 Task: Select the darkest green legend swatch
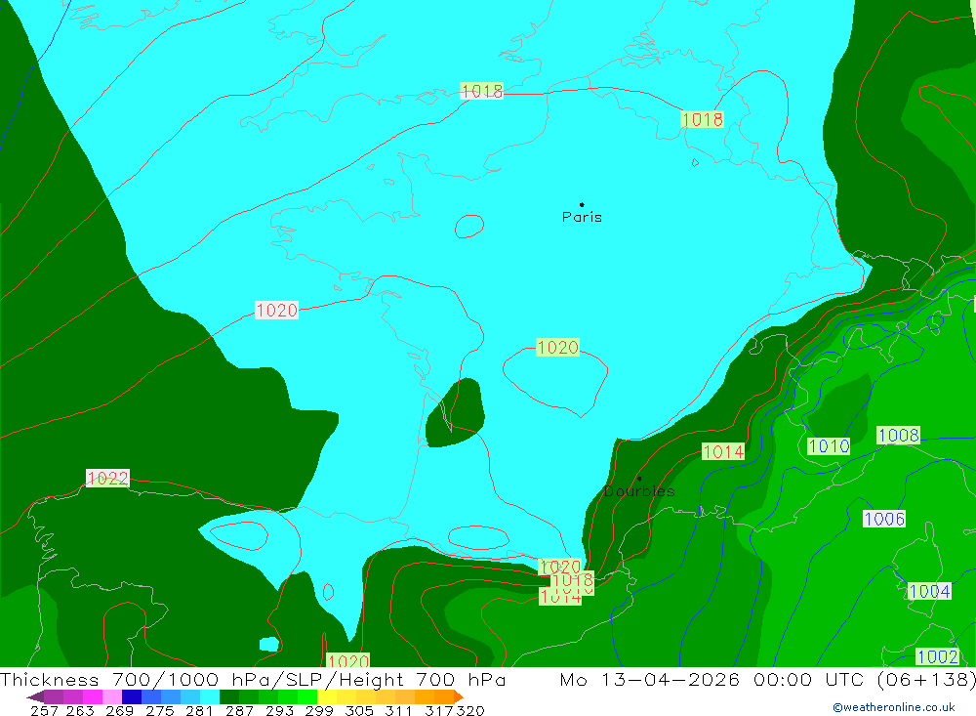click(229, 696)
